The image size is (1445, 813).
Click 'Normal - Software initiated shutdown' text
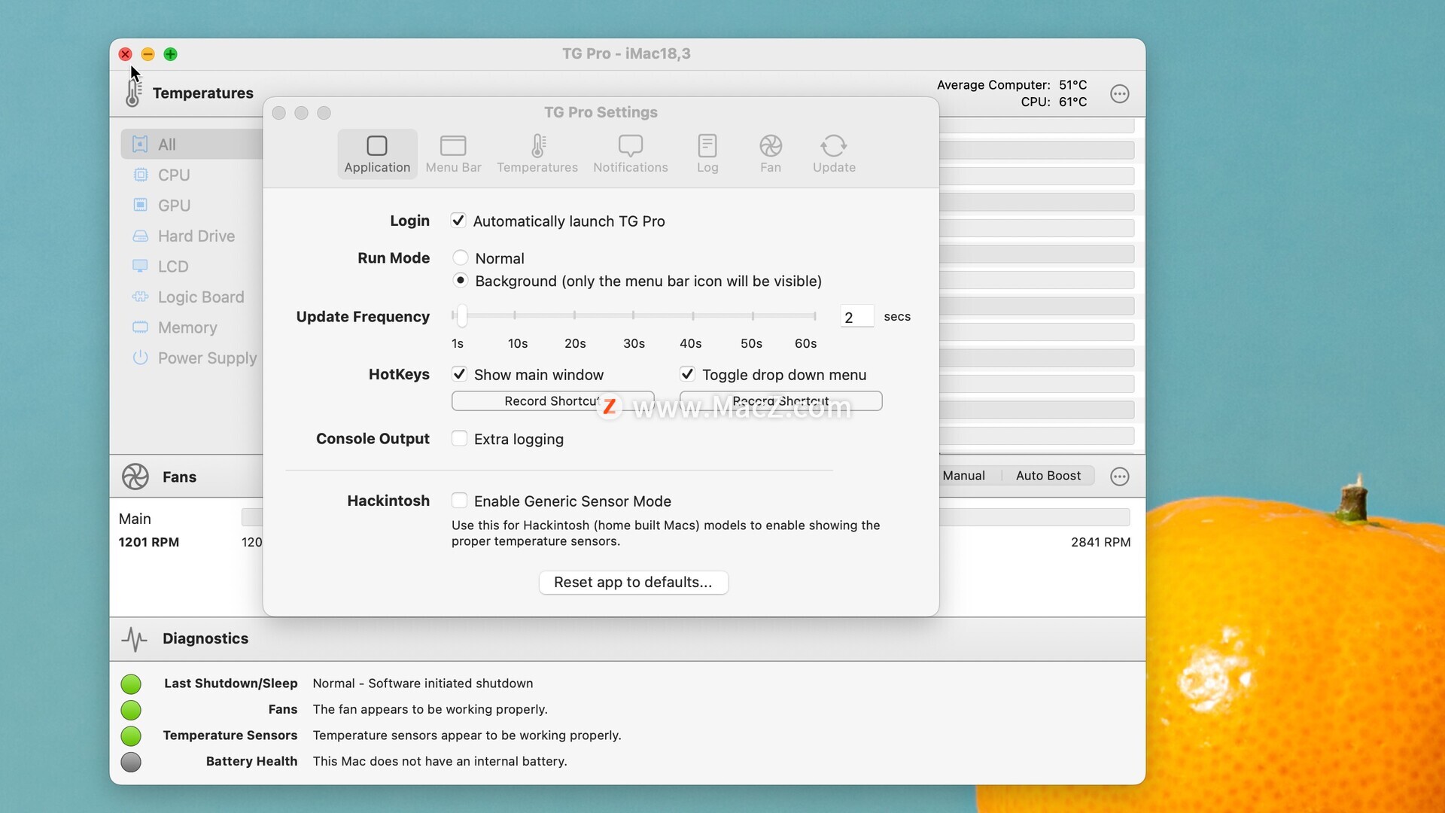[422, 683]
